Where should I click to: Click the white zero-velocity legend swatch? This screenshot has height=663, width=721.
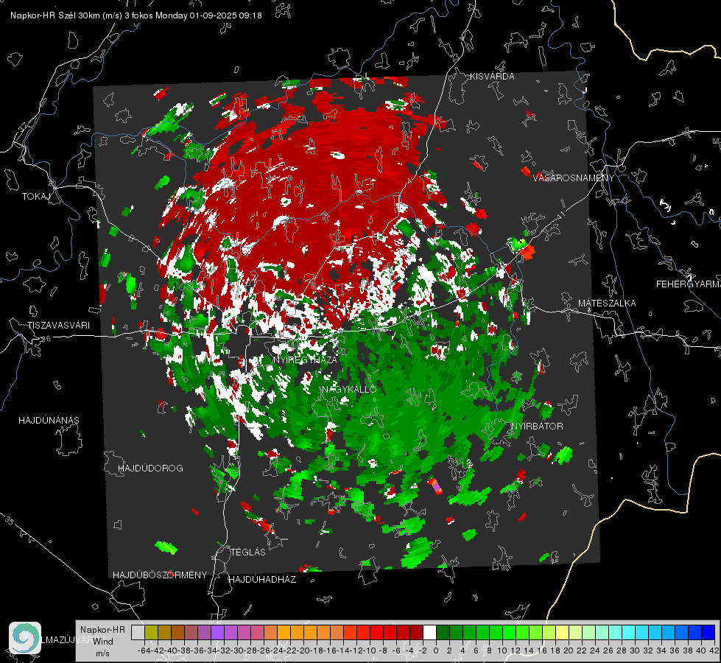(429, 632)
